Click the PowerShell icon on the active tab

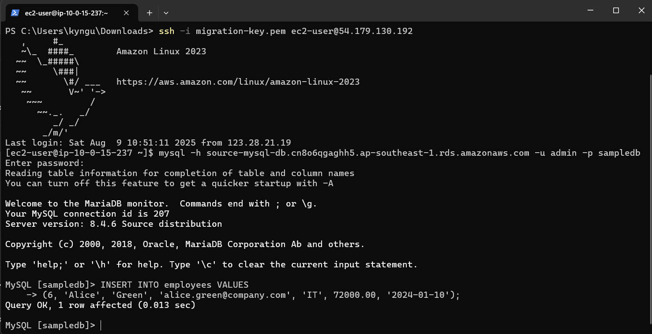(15, 13)
